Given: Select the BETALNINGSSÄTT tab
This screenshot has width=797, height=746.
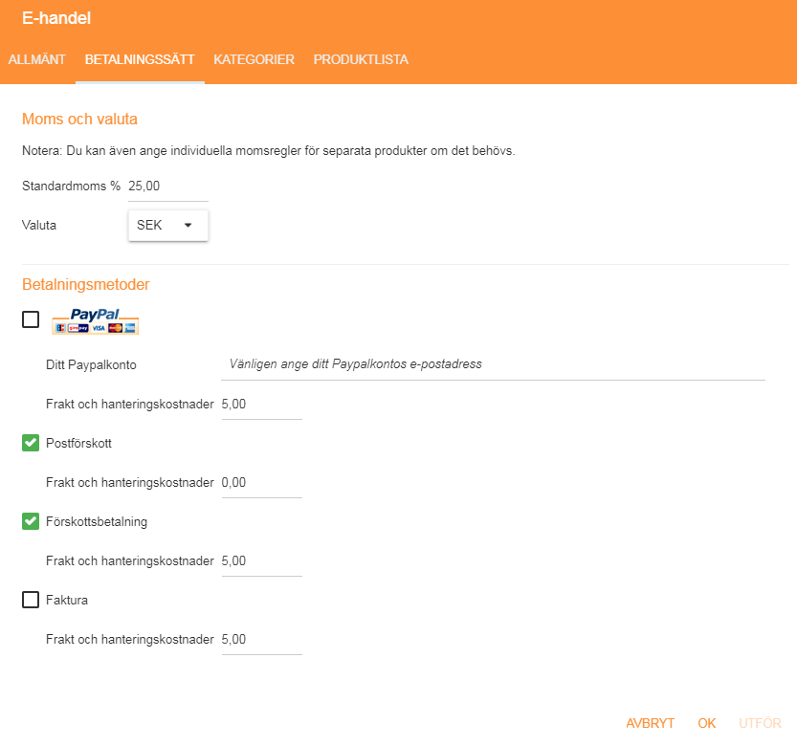Looking at the screenshot, I should 140,59.
